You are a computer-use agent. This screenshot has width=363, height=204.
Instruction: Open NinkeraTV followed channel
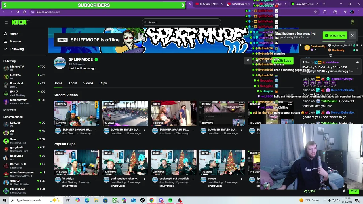(x=24, y=68)
